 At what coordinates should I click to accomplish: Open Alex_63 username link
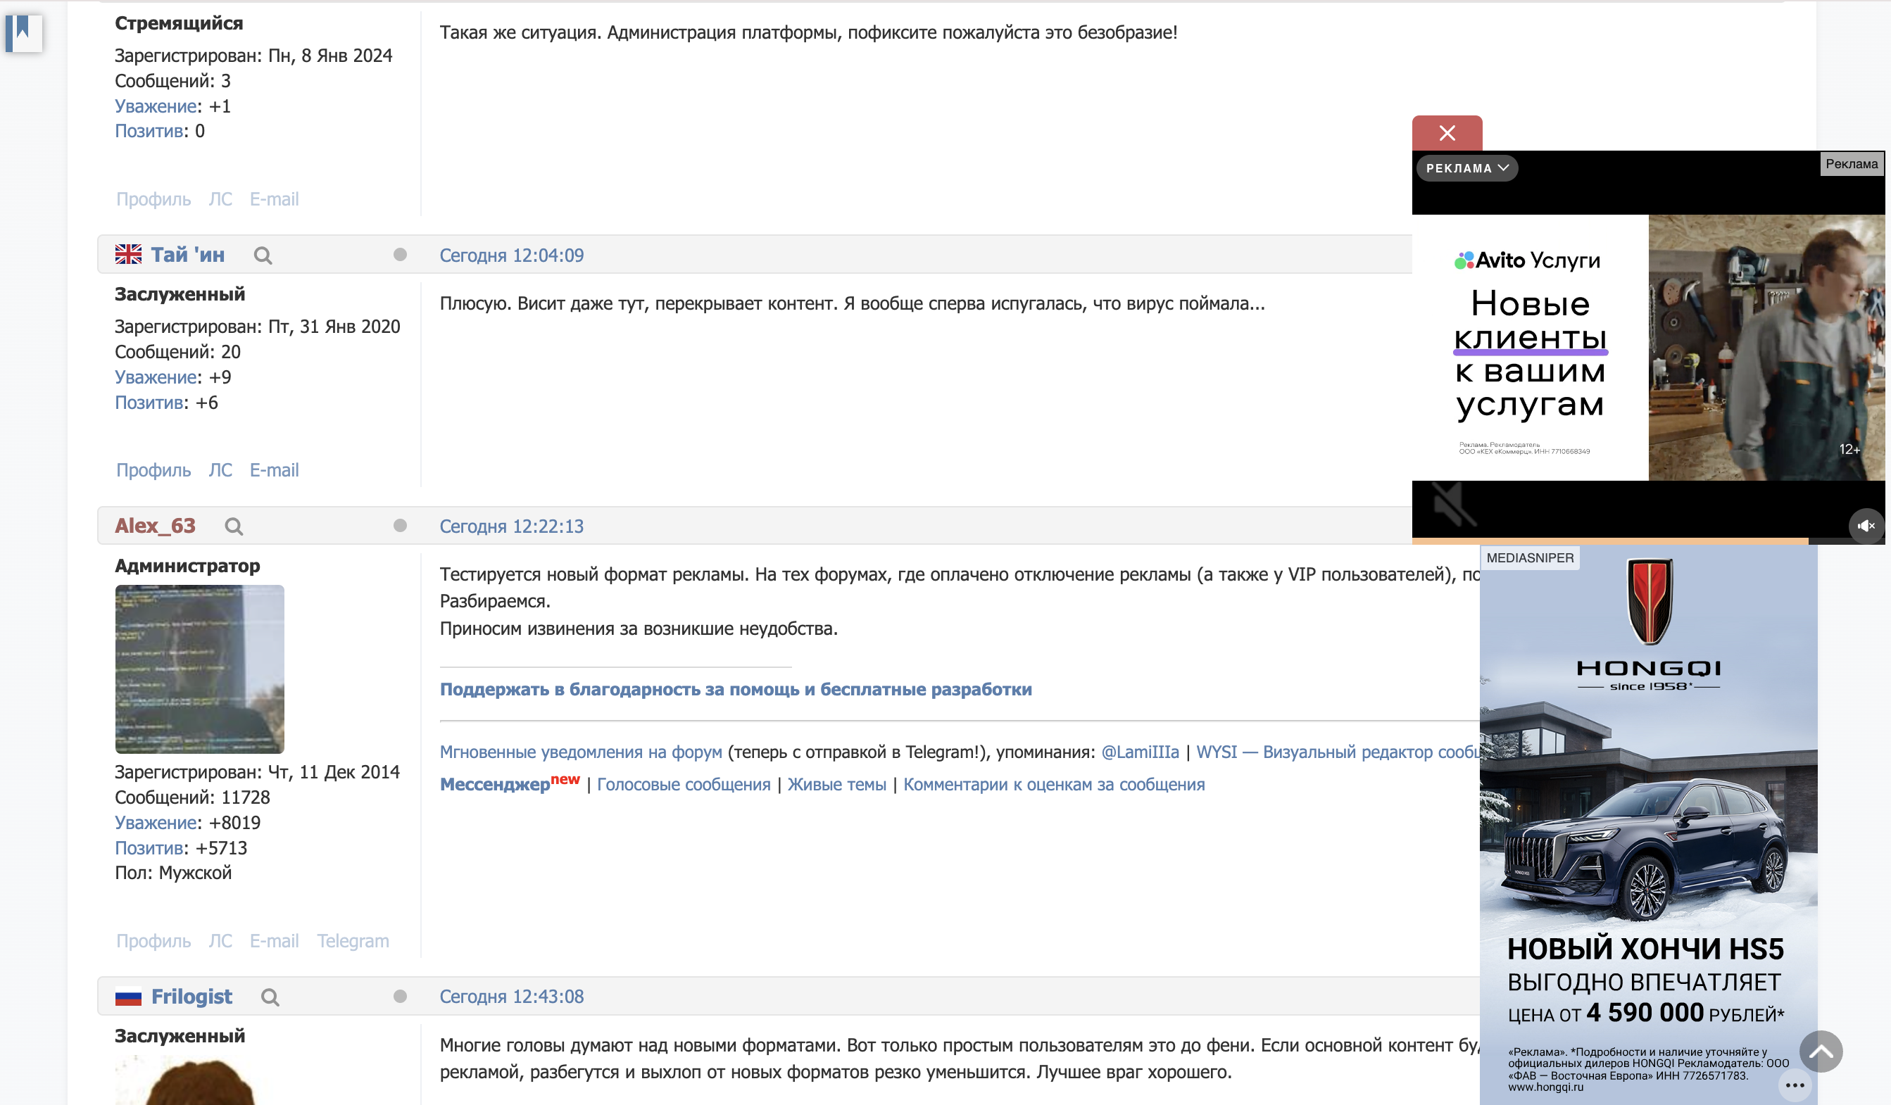[155, 525]
